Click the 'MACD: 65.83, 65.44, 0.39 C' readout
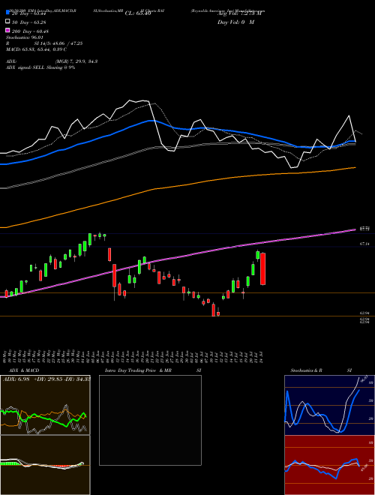 click(36, 49)
